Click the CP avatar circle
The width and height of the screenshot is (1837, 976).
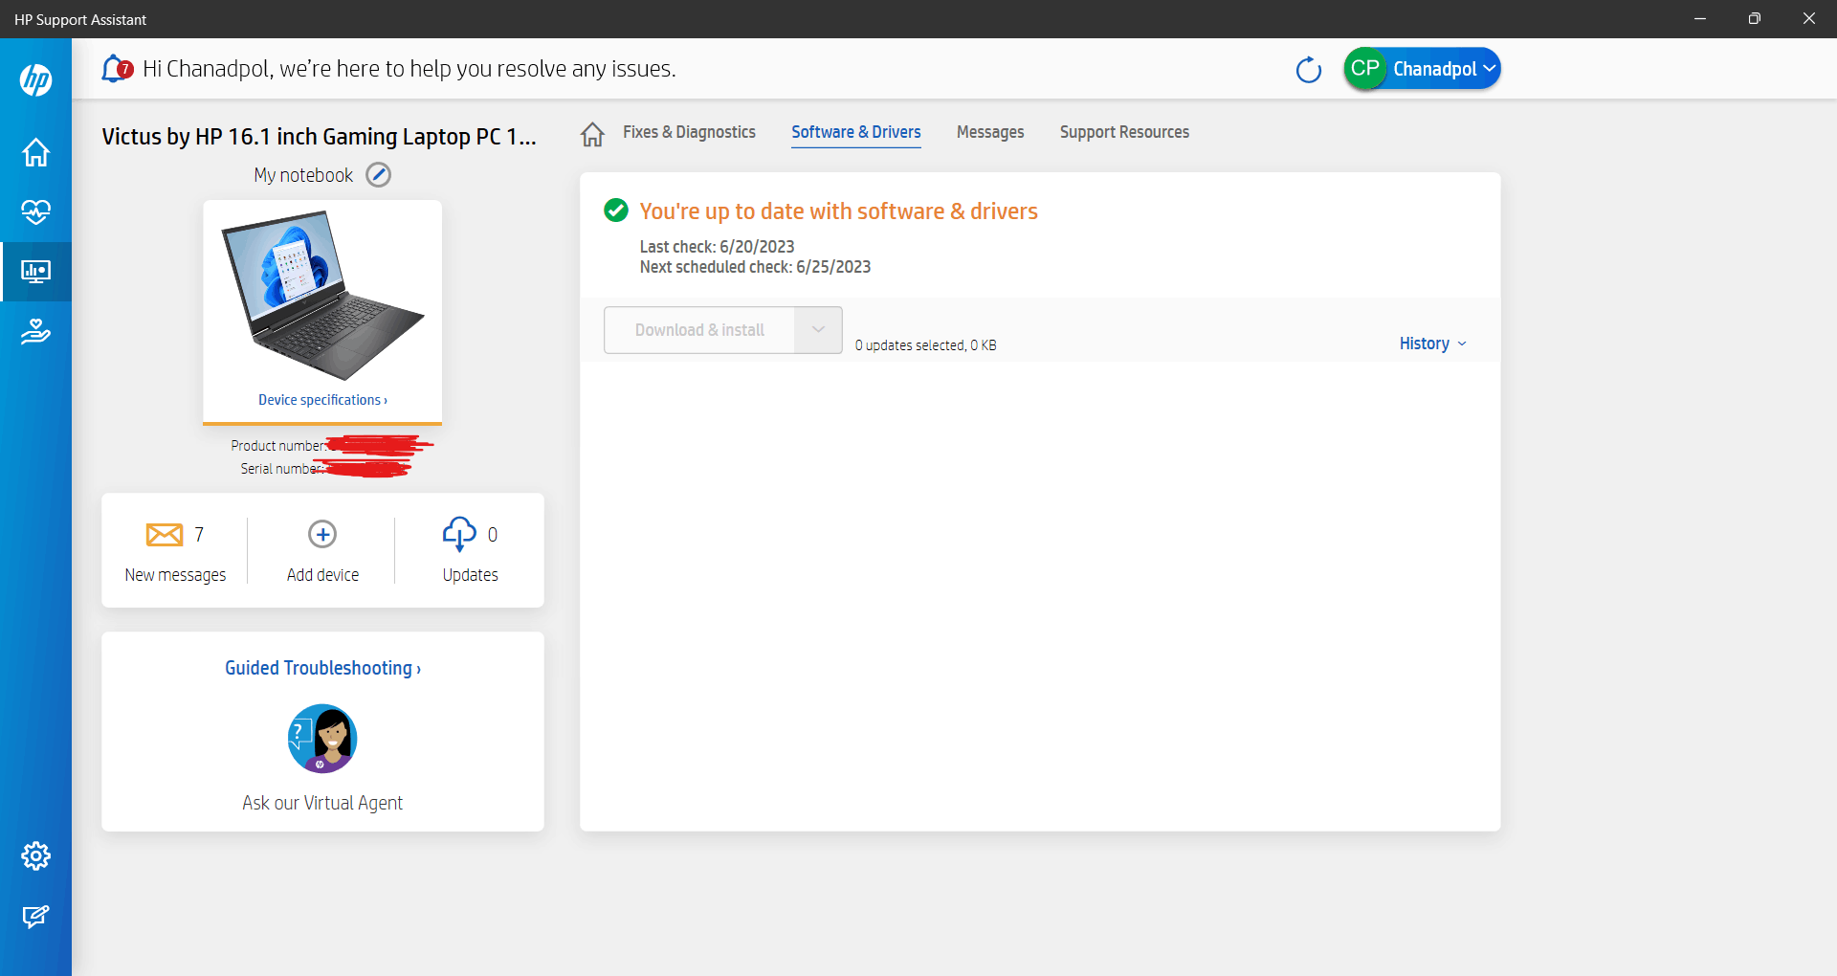pyautogui.click(x=1365, y=69)
